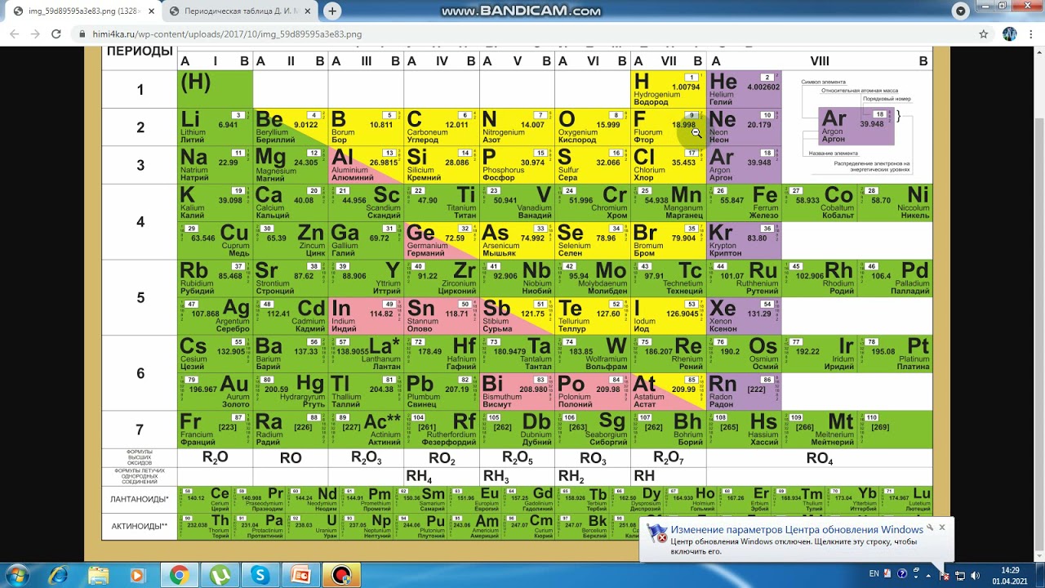Open Chrome profile avatar
The width and height of the screenshot is (1045, 588).
[1009, 34]
